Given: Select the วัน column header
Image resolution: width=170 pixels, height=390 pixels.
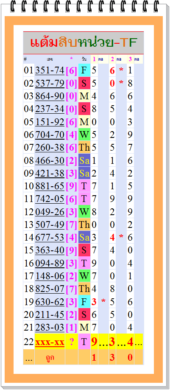Looking at the screenshot, I should click(84, 59).
